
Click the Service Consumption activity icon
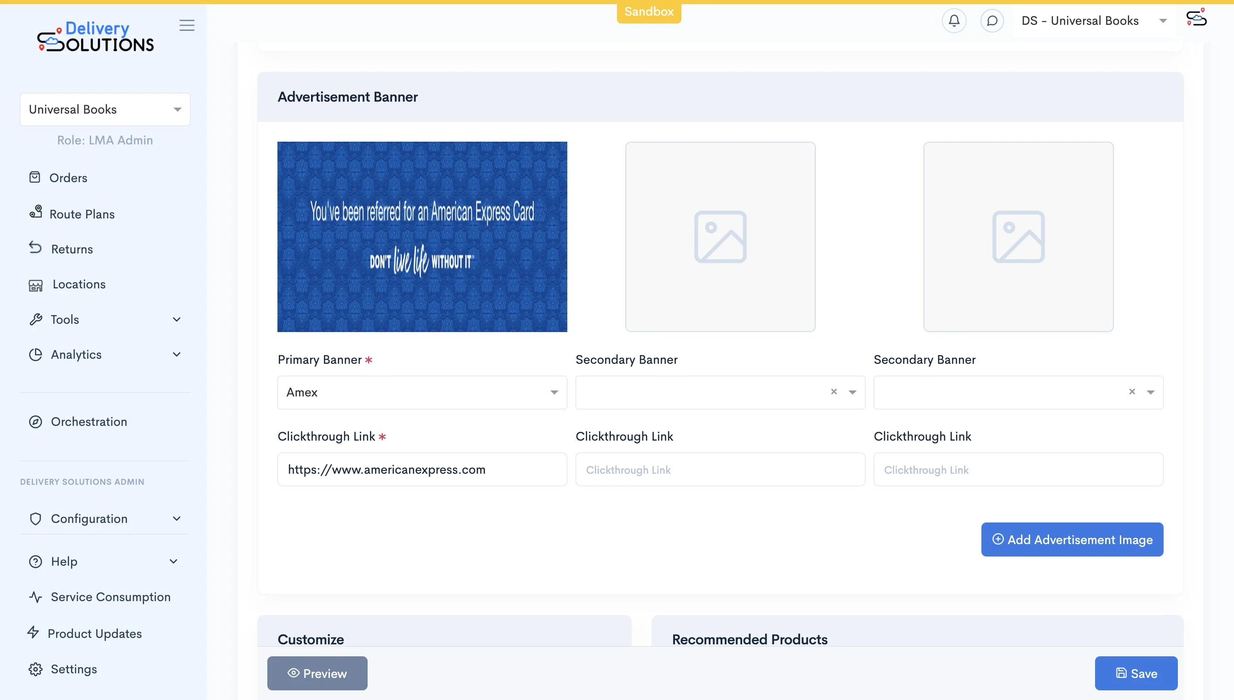(35, 597)
